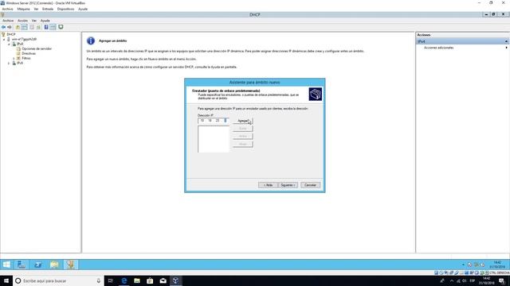Click the Forward arrow in DHCP toolbar

pos(10,27)
